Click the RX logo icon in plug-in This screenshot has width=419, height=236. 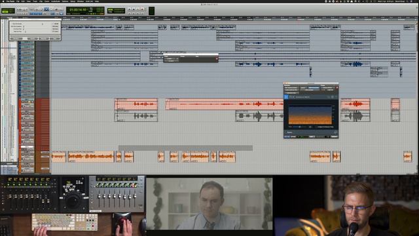(286, 97)
